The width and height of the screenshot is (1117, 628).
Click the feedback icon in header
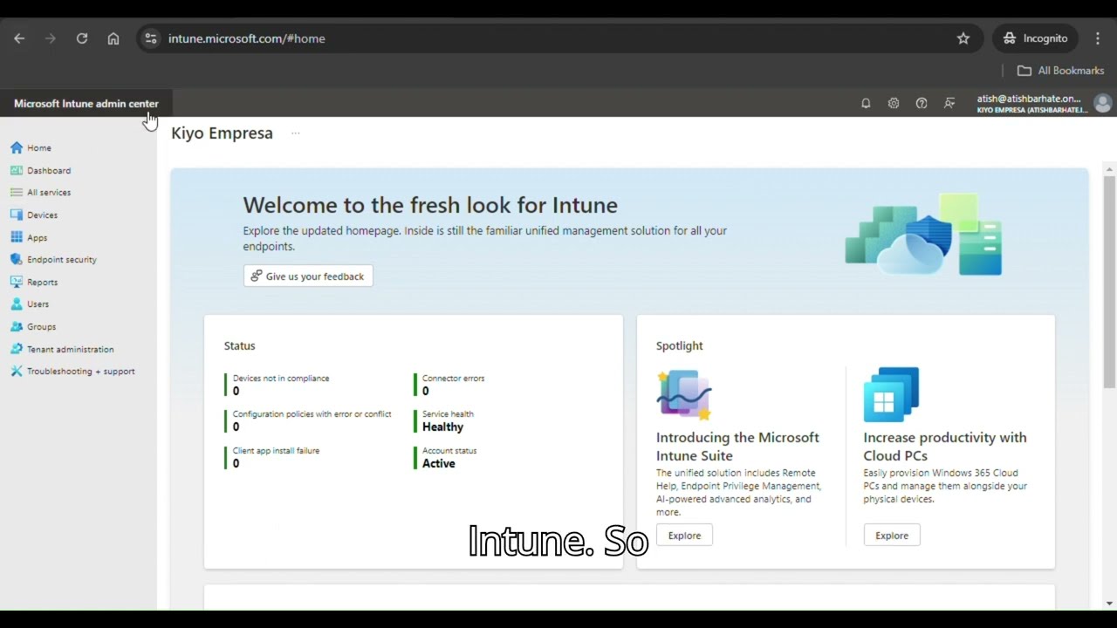coord(949,103)
